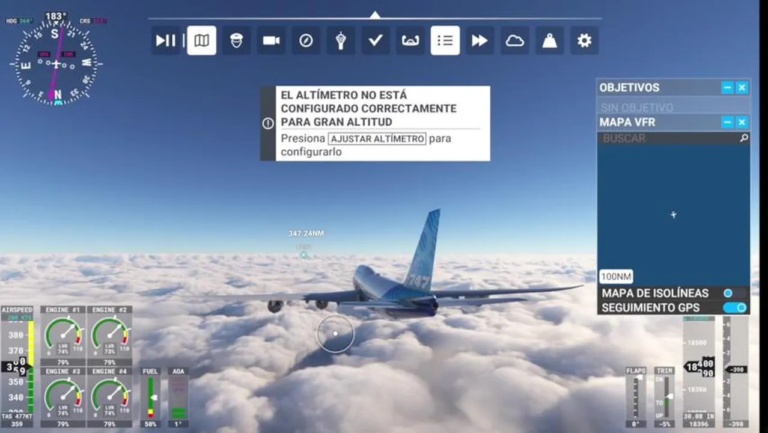The width and height of the screenshot is (768, 433).
Task: Click the ENGINE #1 gauge
Action: click(x=63, y=336)
